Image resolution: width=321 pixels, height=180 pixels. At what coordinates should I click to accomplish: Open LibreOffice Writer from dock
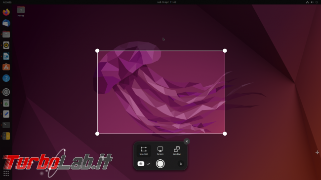6,56
